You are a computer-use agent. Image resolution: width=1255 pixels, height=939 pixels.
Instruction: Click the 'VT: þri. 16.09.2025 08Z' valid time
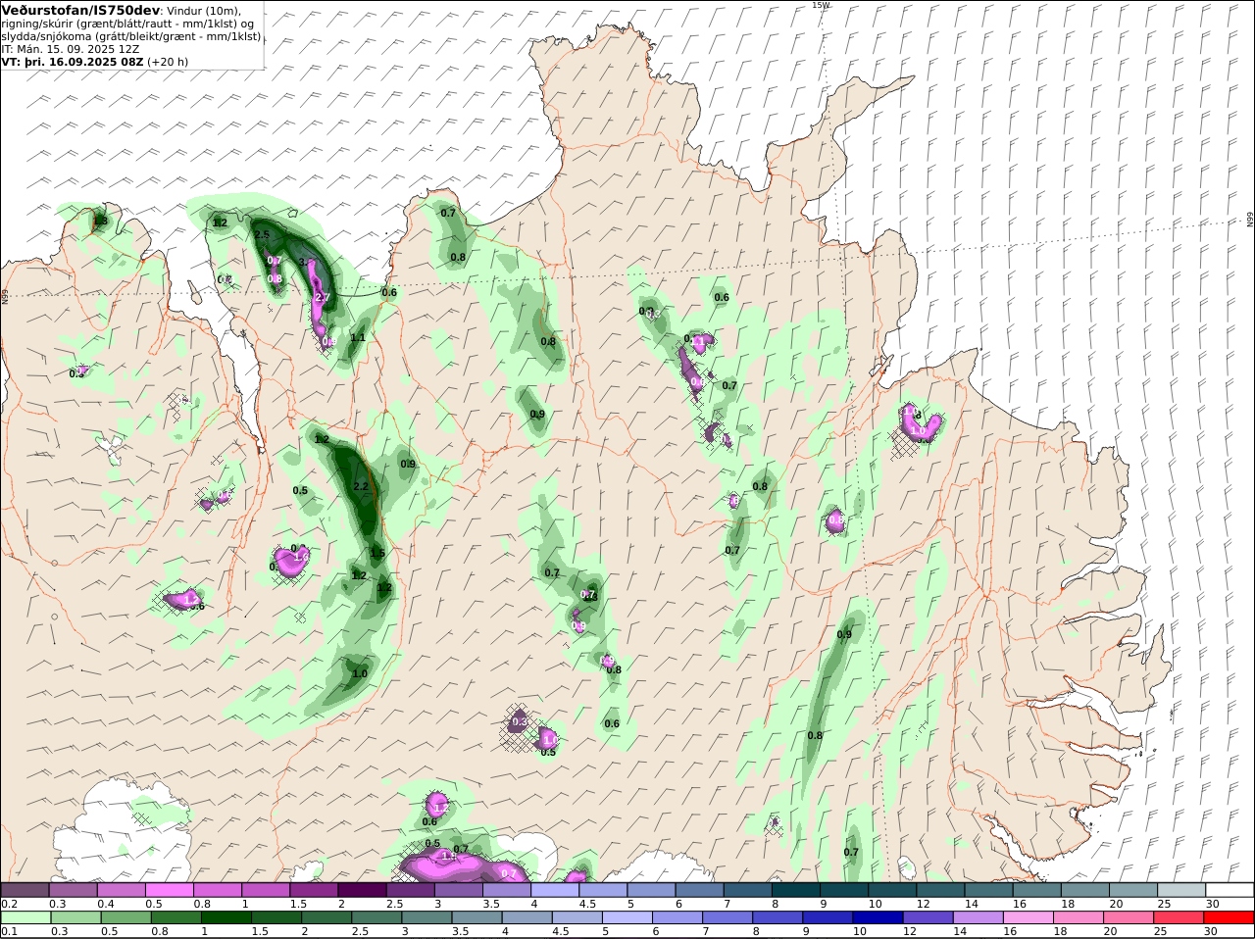pos(73,61)
